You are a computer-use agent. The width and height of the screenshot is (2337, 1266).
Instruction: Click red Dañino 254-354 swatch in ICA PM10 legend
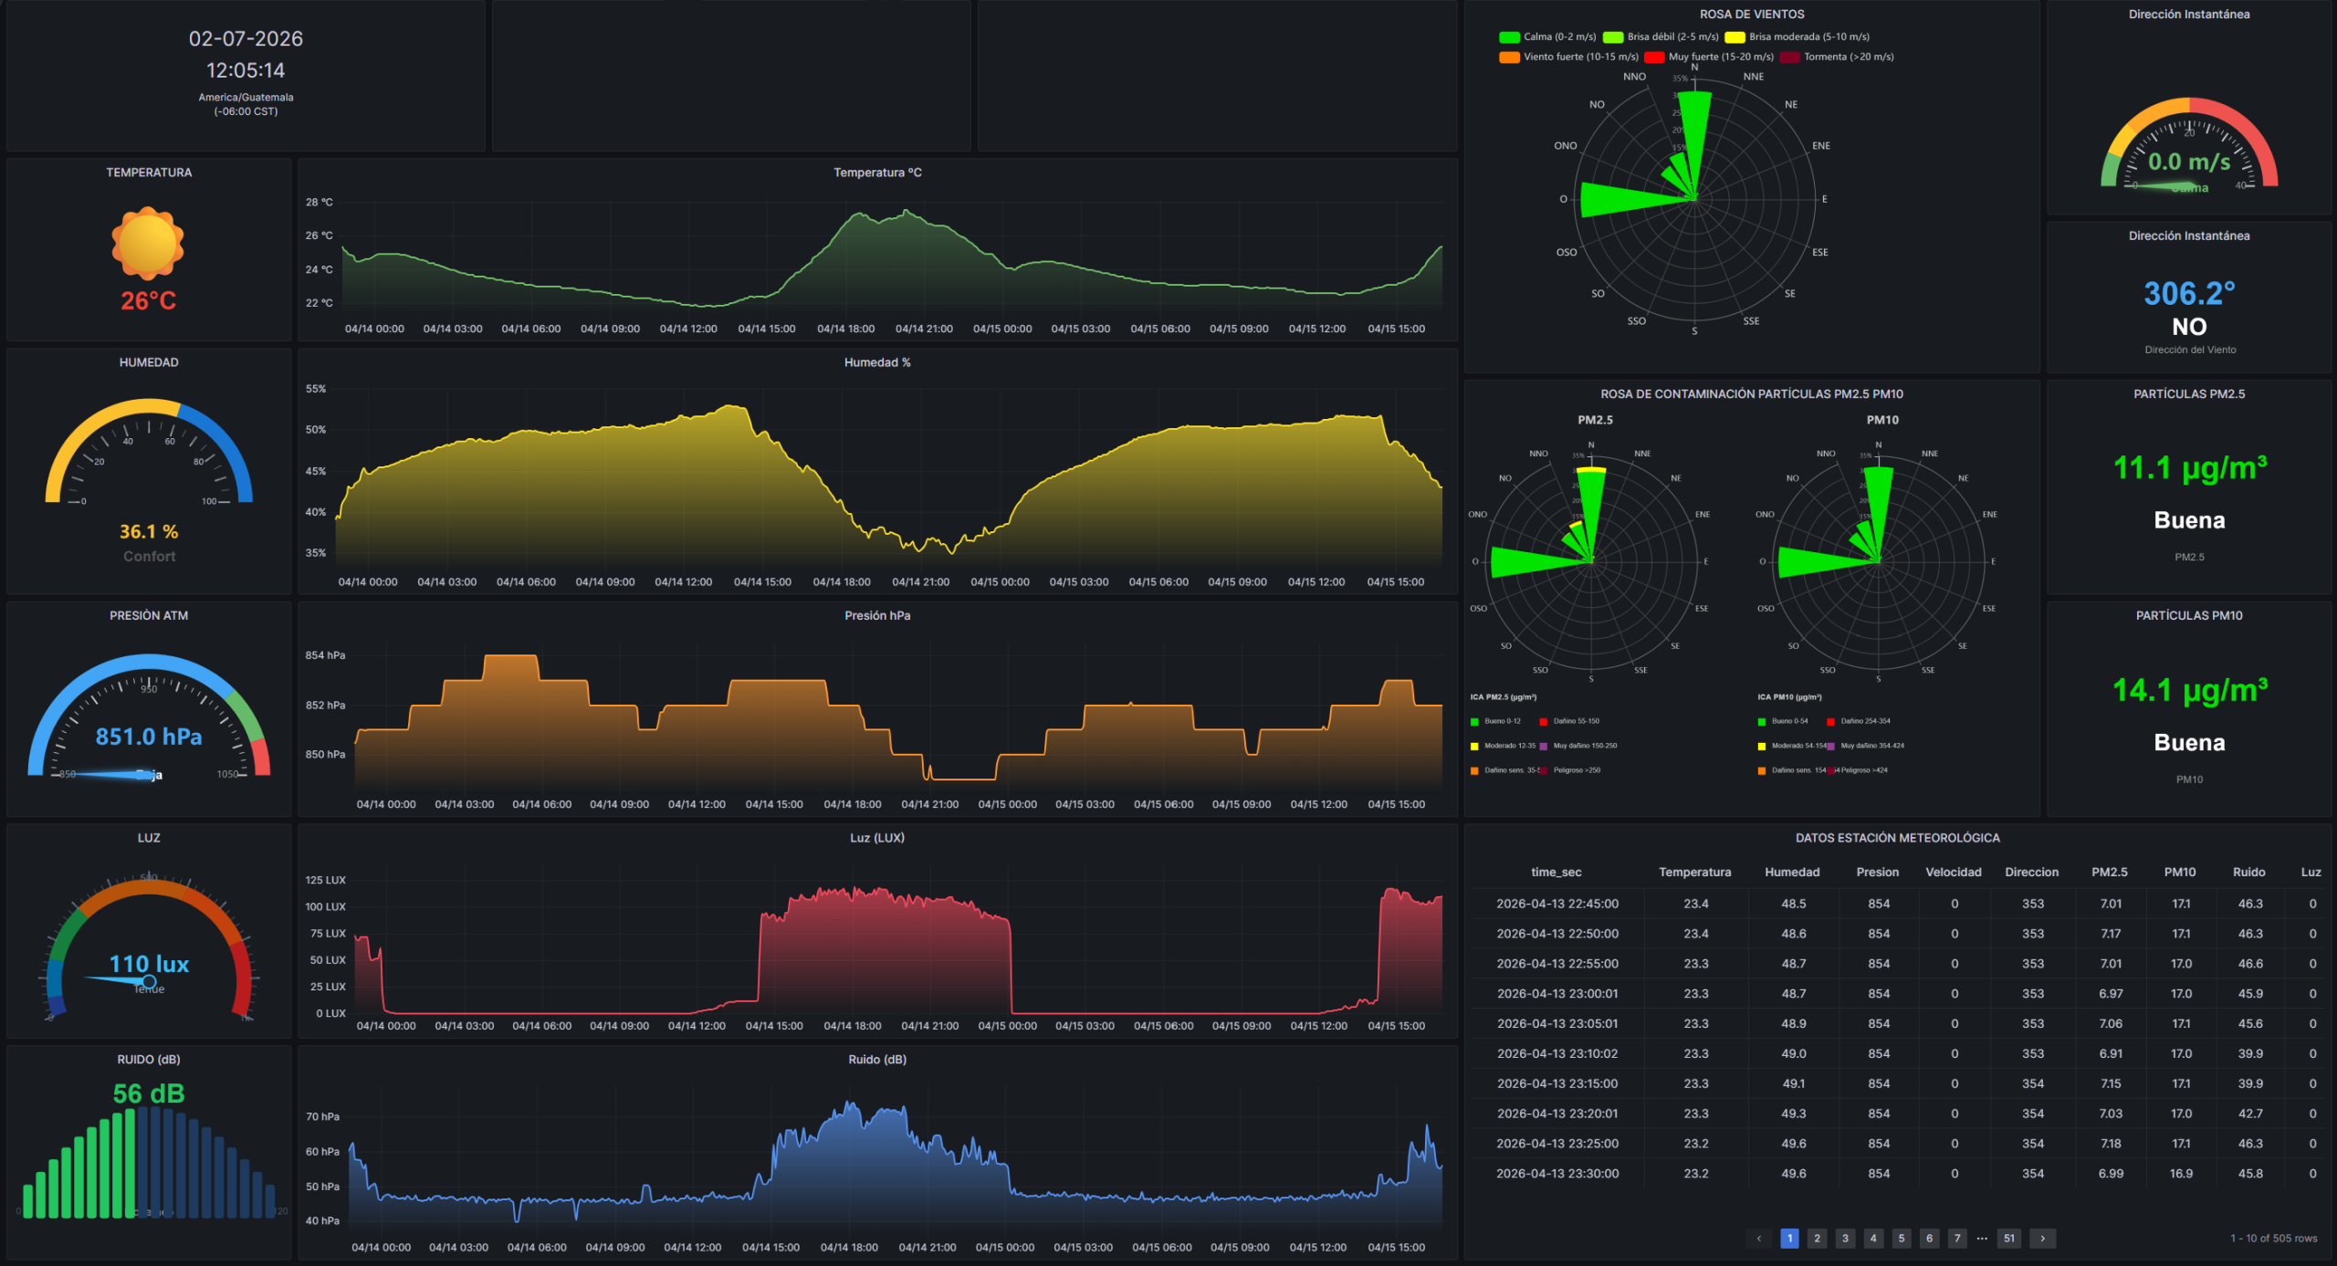click(1831, 722)
